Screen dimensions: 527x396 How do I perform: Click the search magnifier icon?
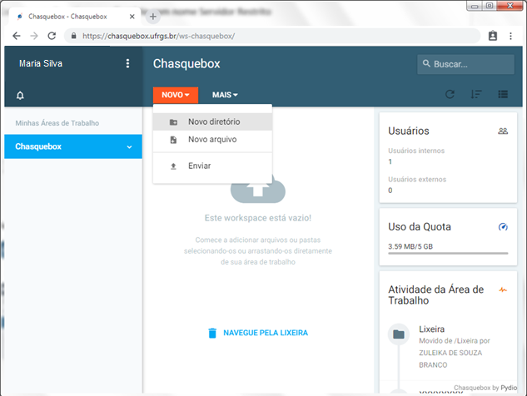tap(426, 63)
